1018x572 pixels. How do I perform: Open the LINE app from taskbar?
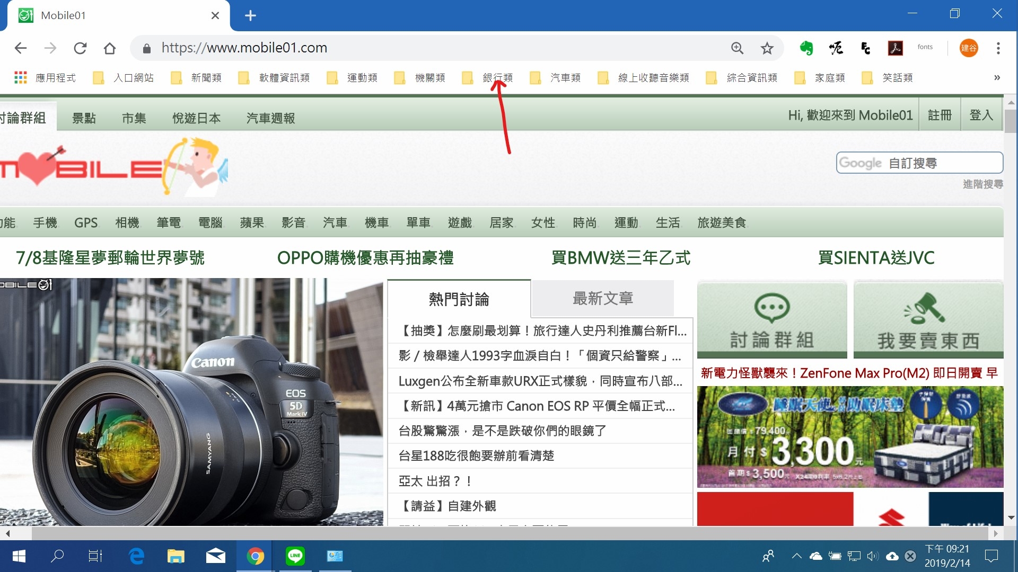click(295, 556)
